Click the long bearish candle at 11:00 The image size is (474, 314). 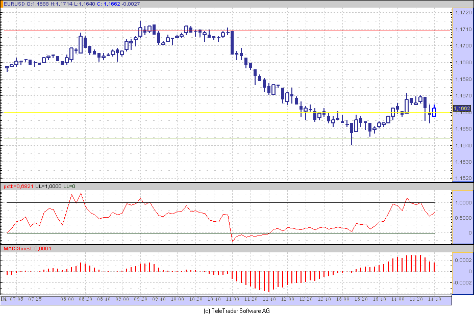click(x=232, y=43)
